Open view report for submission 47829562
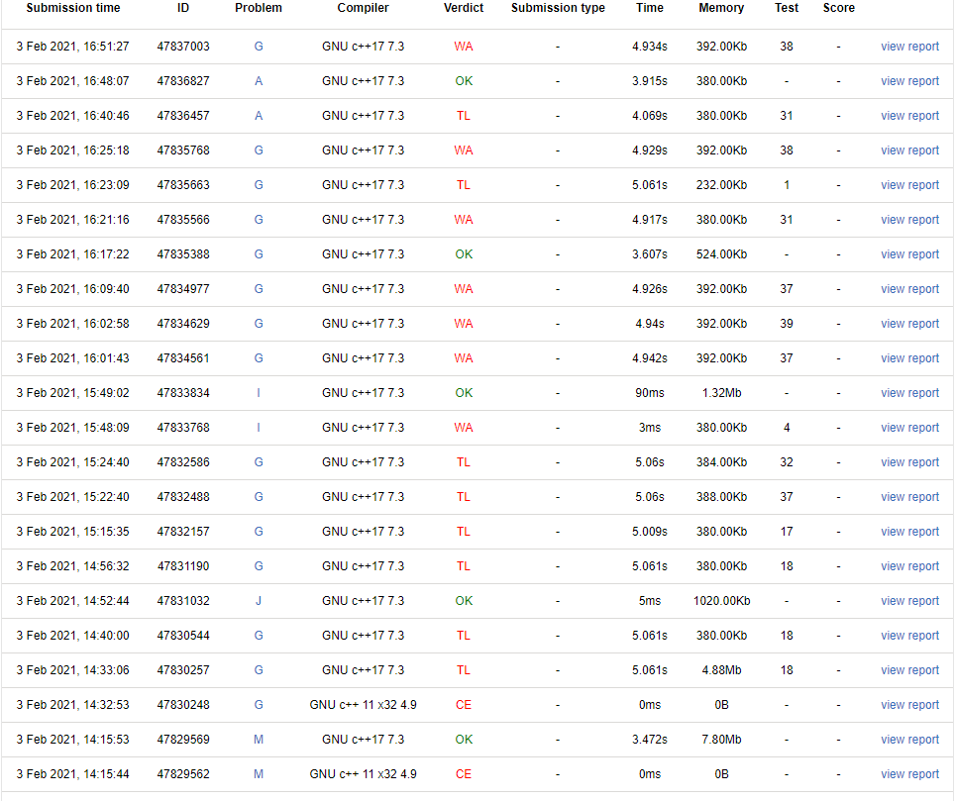The width and height of the screenshot is (955, 801). 909,774
